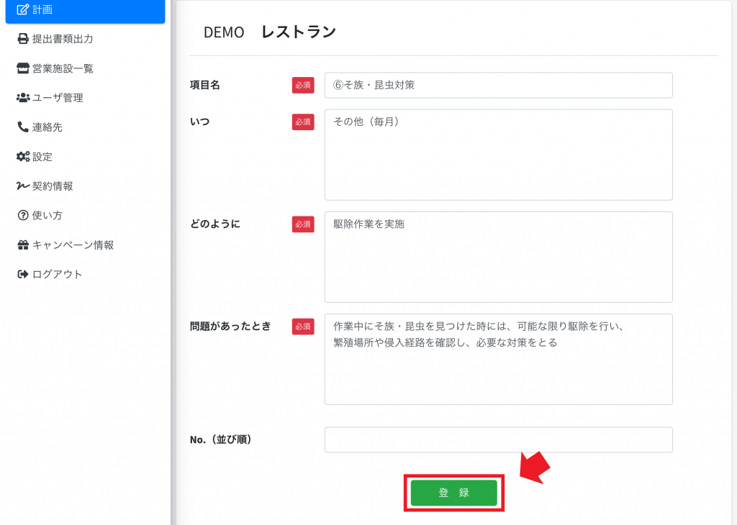
Task: Click the いつ field label
Action: 200,122
